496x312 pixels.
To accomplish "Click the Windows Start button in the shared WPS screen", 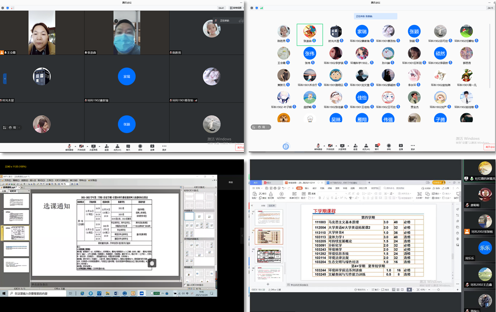I will click(4, 293).
